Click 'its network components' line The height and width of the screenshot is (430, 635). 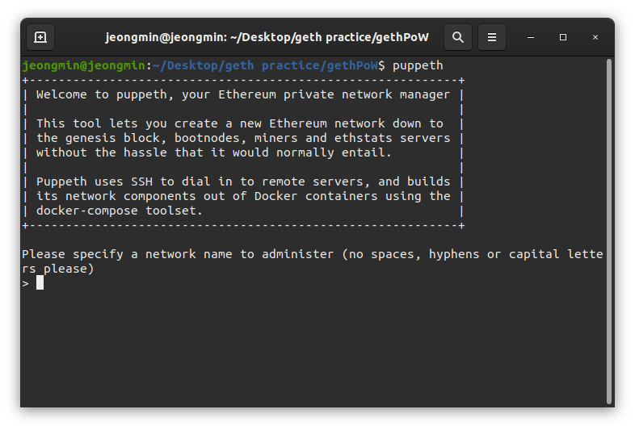point(243,196)
